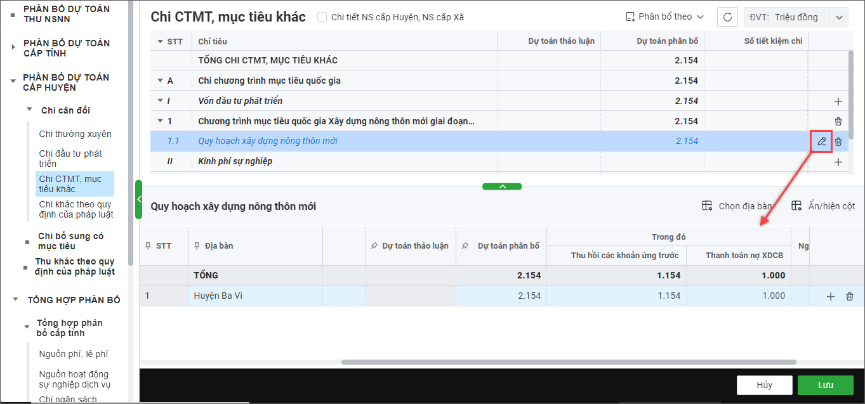Open the ĐVT Triệu đồng unit dropdown

[839, 17]
